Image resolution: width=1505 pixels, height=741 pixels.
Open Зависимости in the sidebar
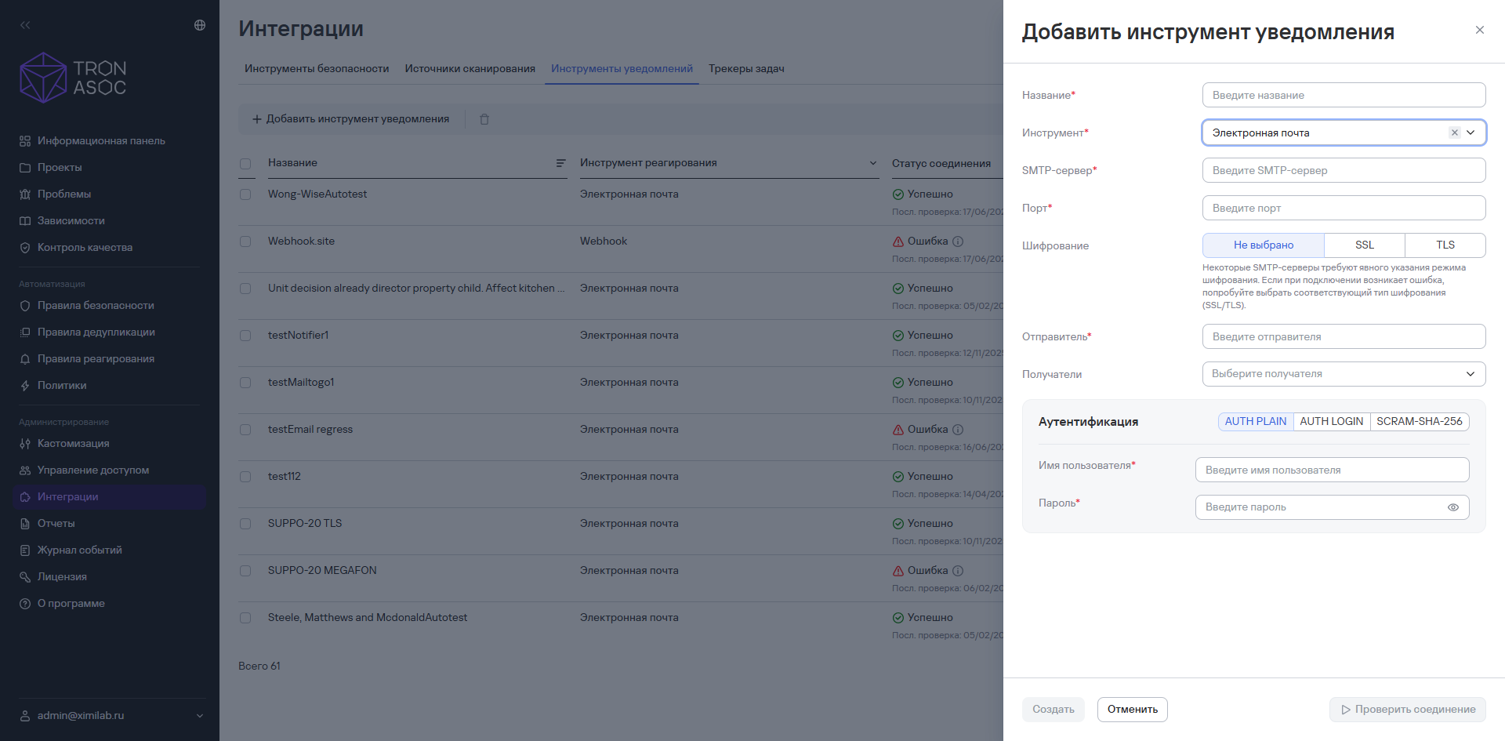[x=71, y=221]
